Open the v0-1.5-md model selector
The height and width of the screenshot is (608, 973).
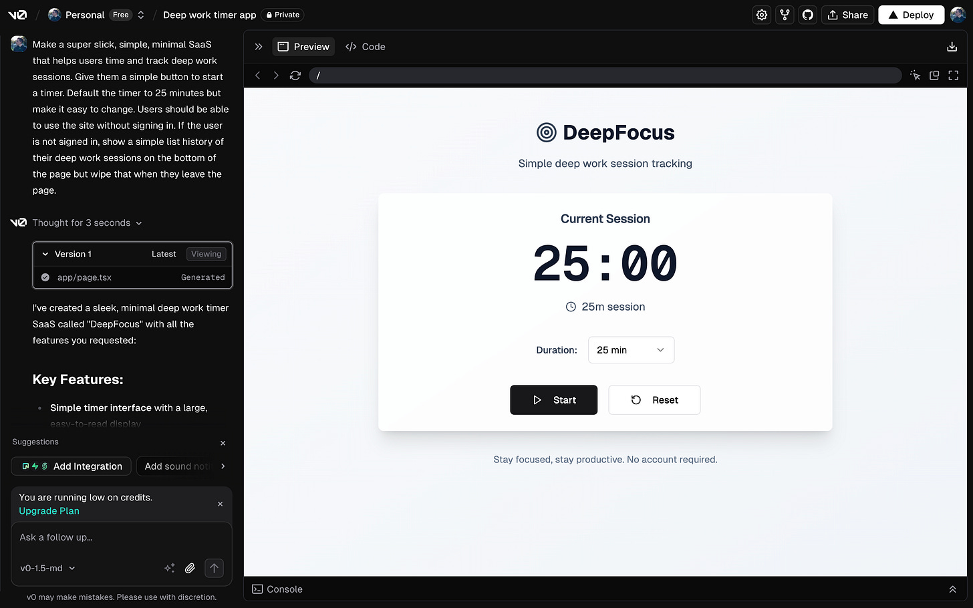(x=47, y=569)
